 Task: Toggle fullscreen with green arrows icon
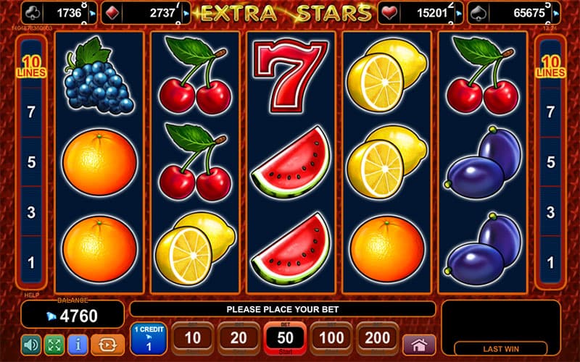pyautogui.click(x=54, y=345)
